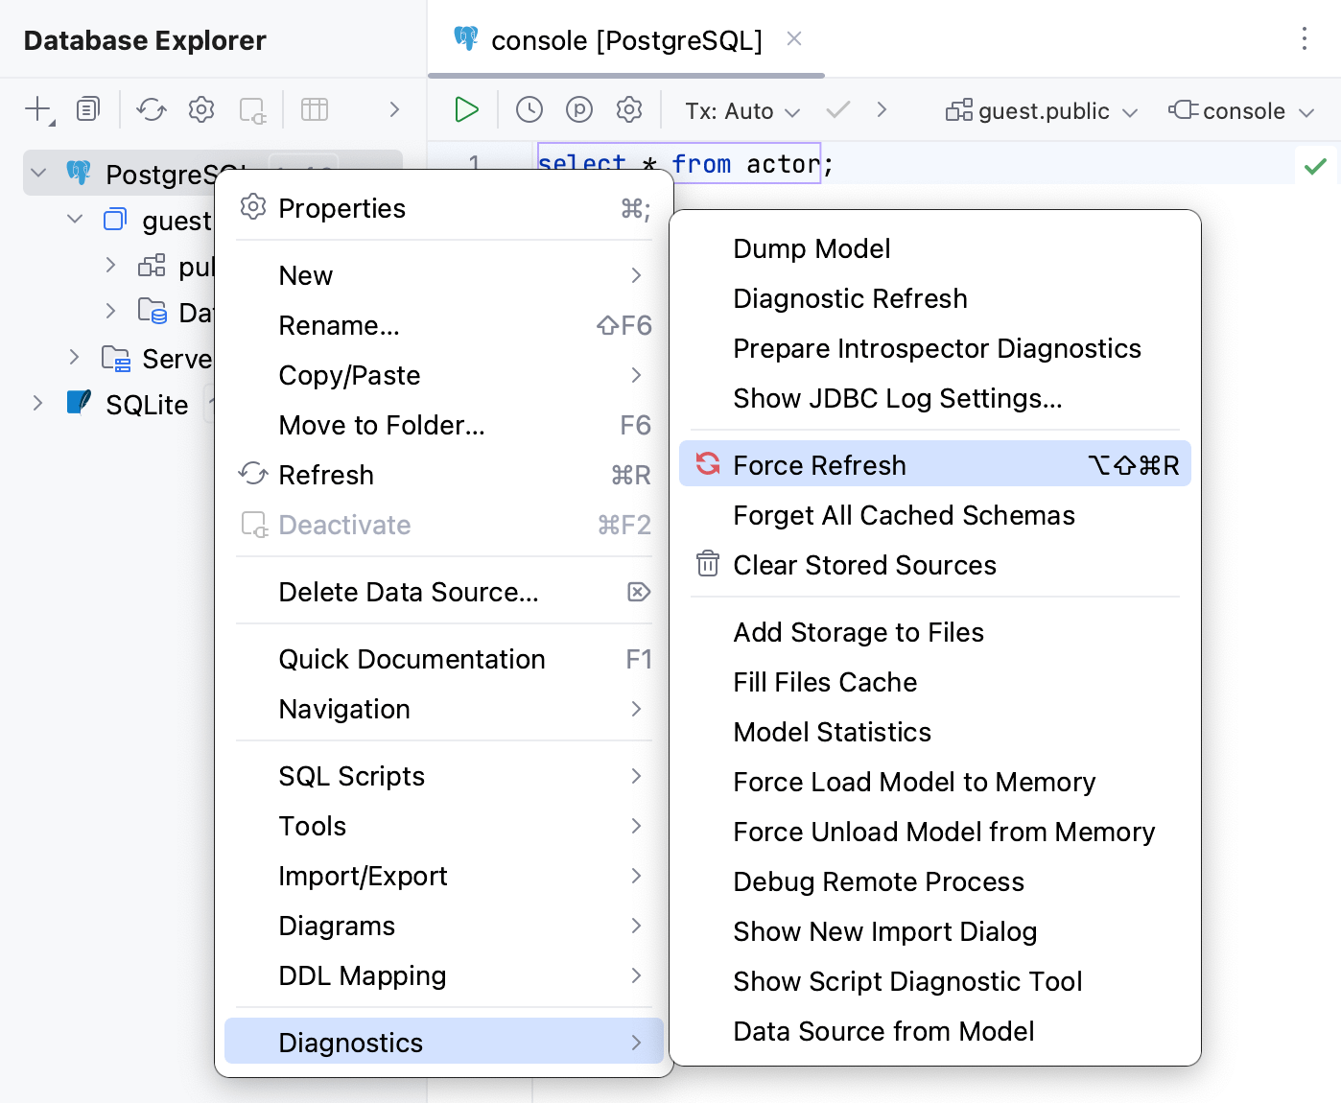Open the guest.public schema dropdown
Screen dimensions: 1341x1103
coord(1041,111)
